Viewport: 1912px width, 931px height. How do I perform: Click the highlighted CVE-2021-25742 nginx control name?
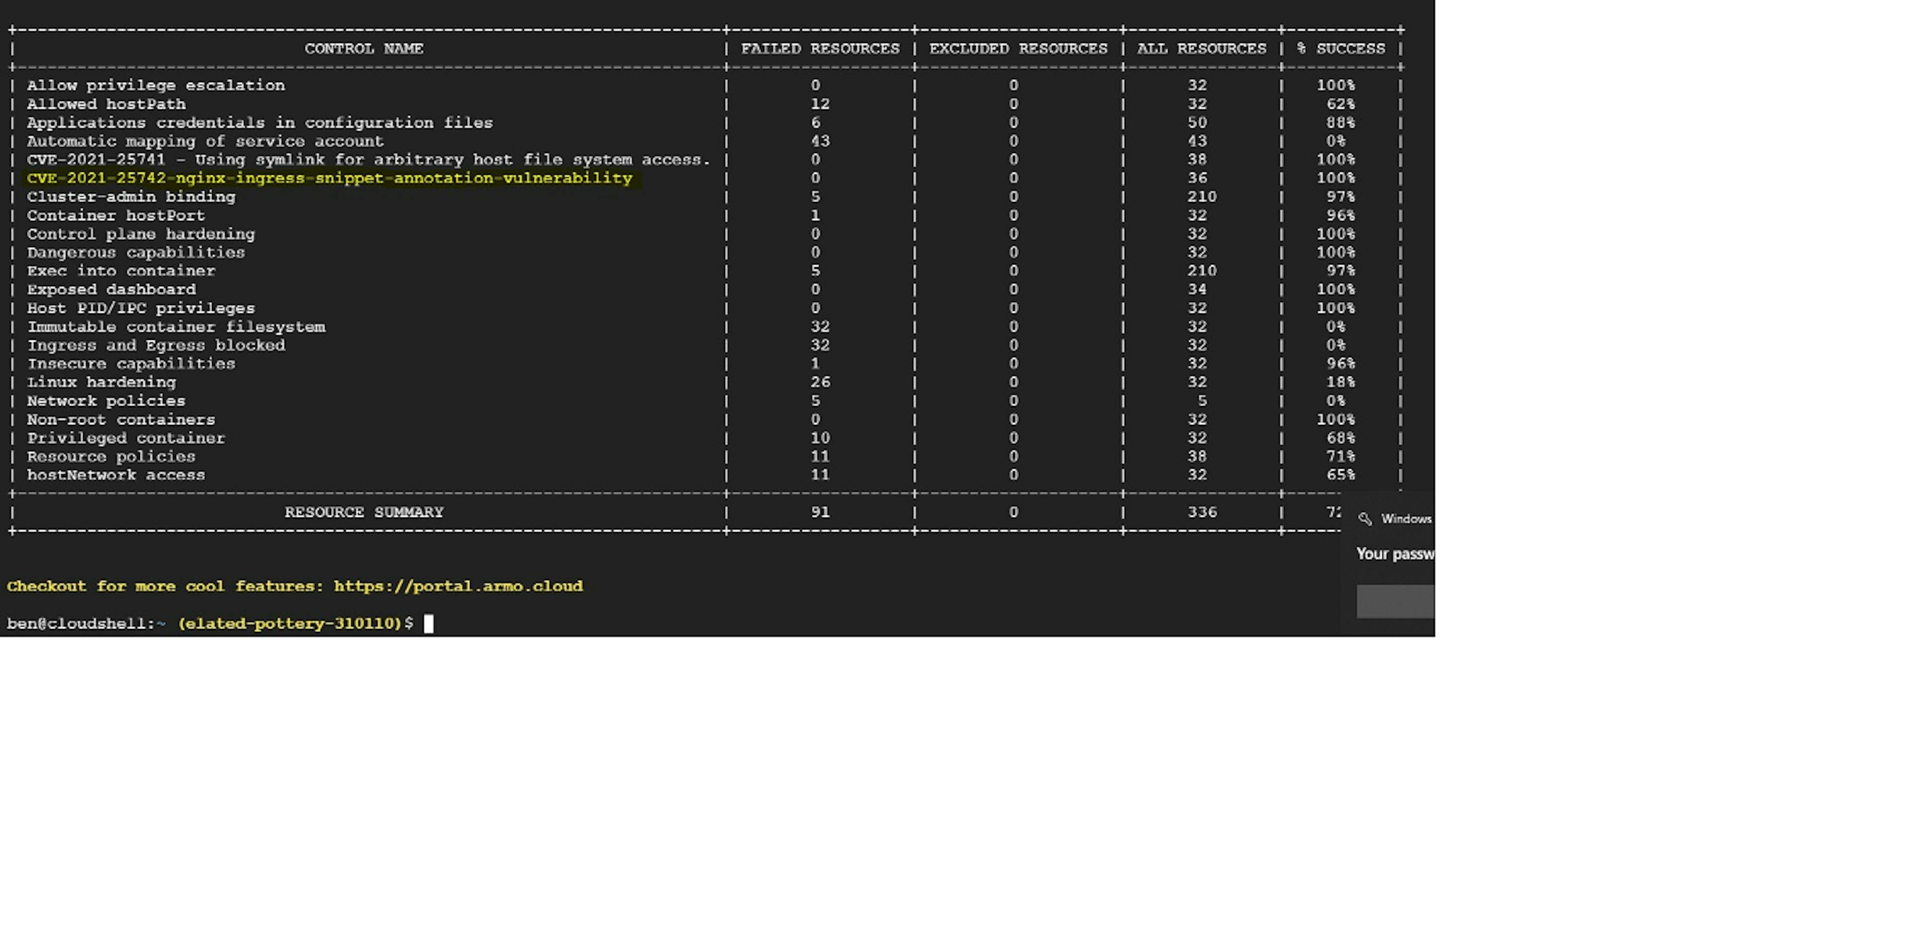click(x=330, y=178)
